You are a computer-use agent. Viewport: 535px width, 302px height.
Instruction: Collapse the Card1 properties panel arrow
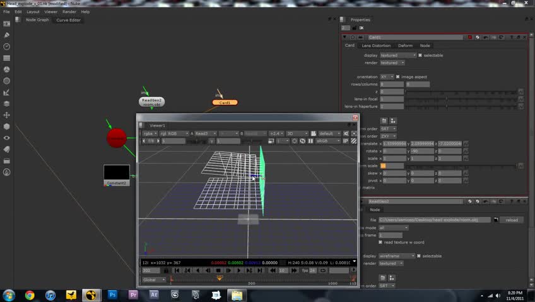tap(344, 37)
